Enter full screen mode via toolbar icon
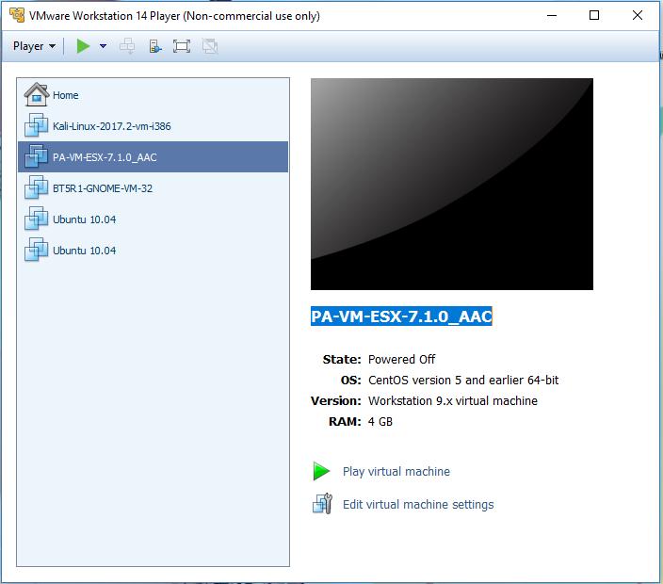Image resolution: width=663 pixels, height=584 pixels. [182, 45]
